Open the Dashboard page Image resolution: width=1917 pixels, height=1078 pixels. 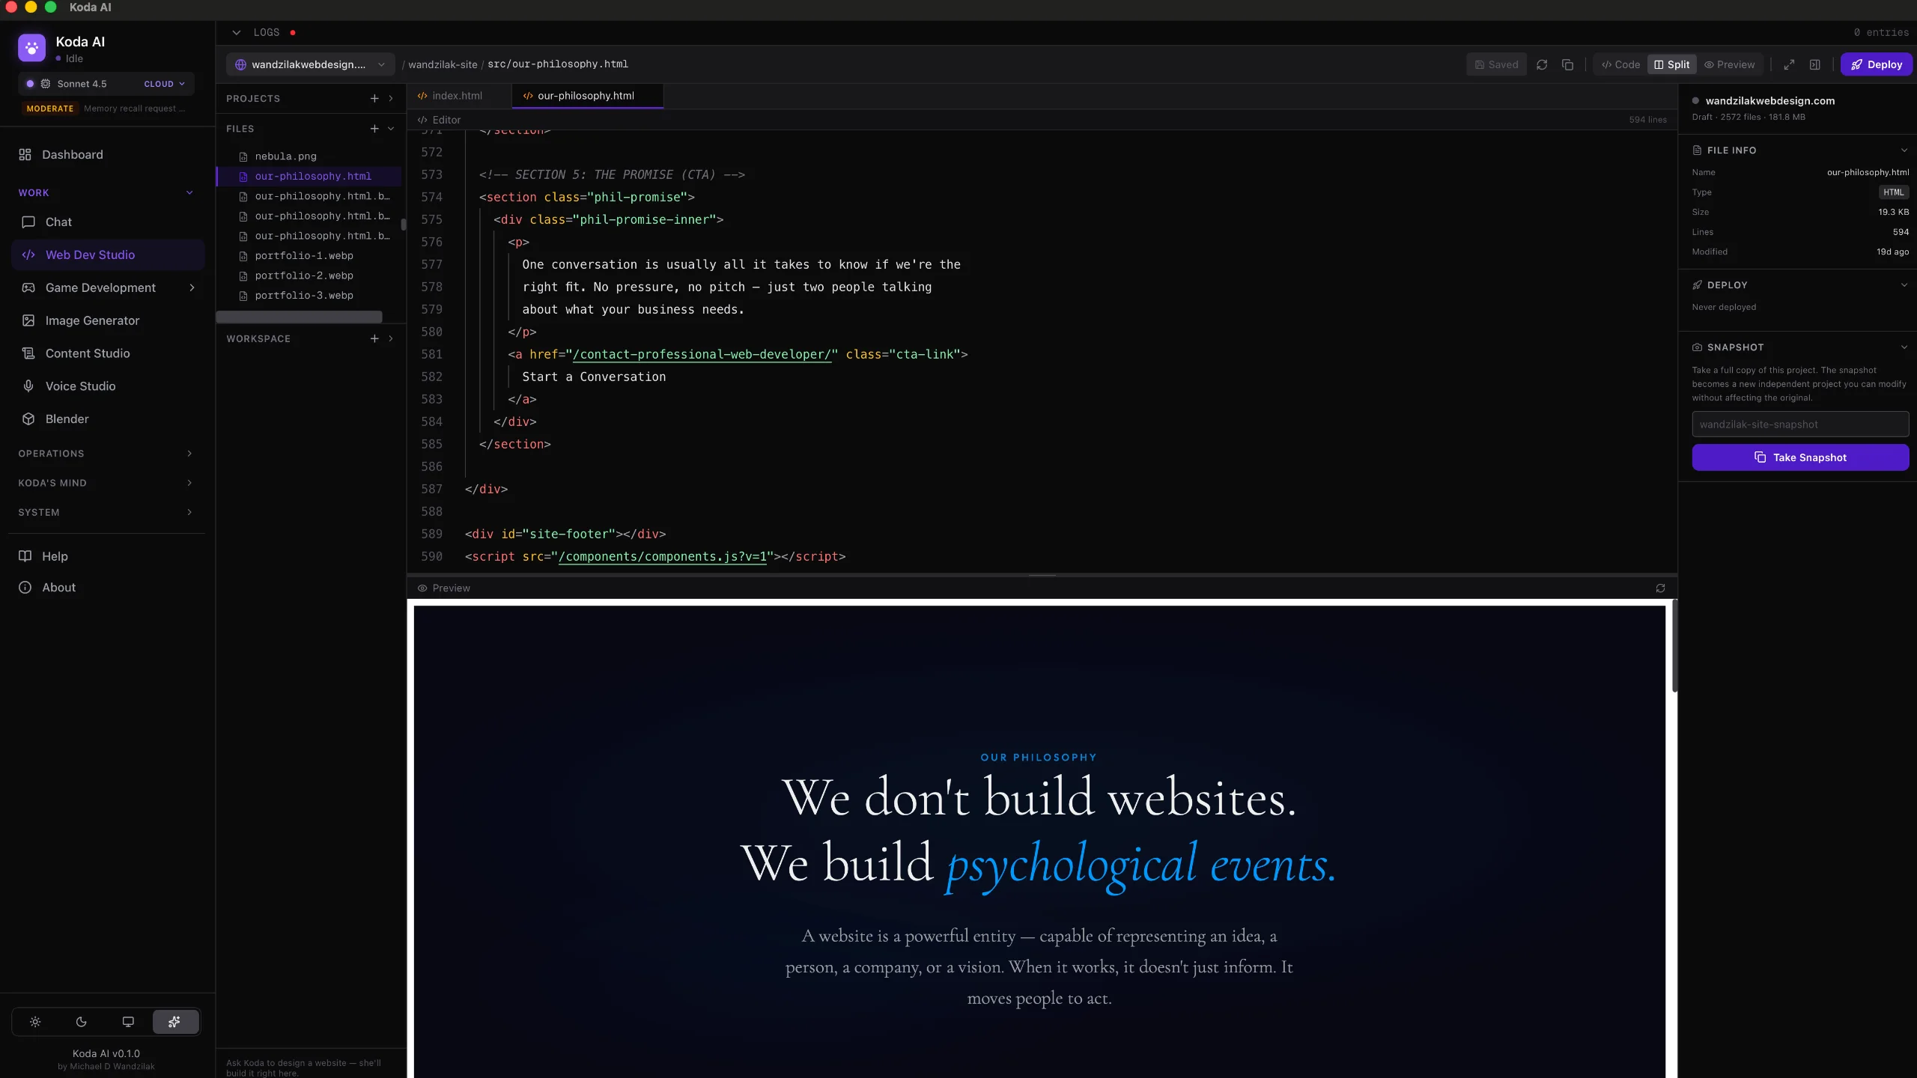point(72,154)
